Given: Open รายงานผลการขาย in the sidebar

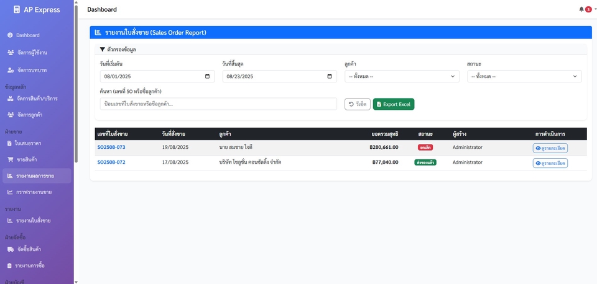Looking at the screenshot, I should [35, 176].
